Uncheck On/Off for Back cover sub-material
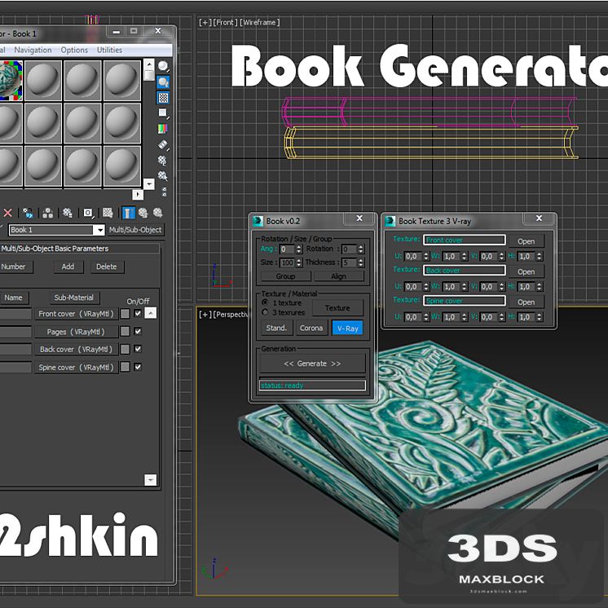The width and height of the screenshot is (608, 608). [138, 349]
